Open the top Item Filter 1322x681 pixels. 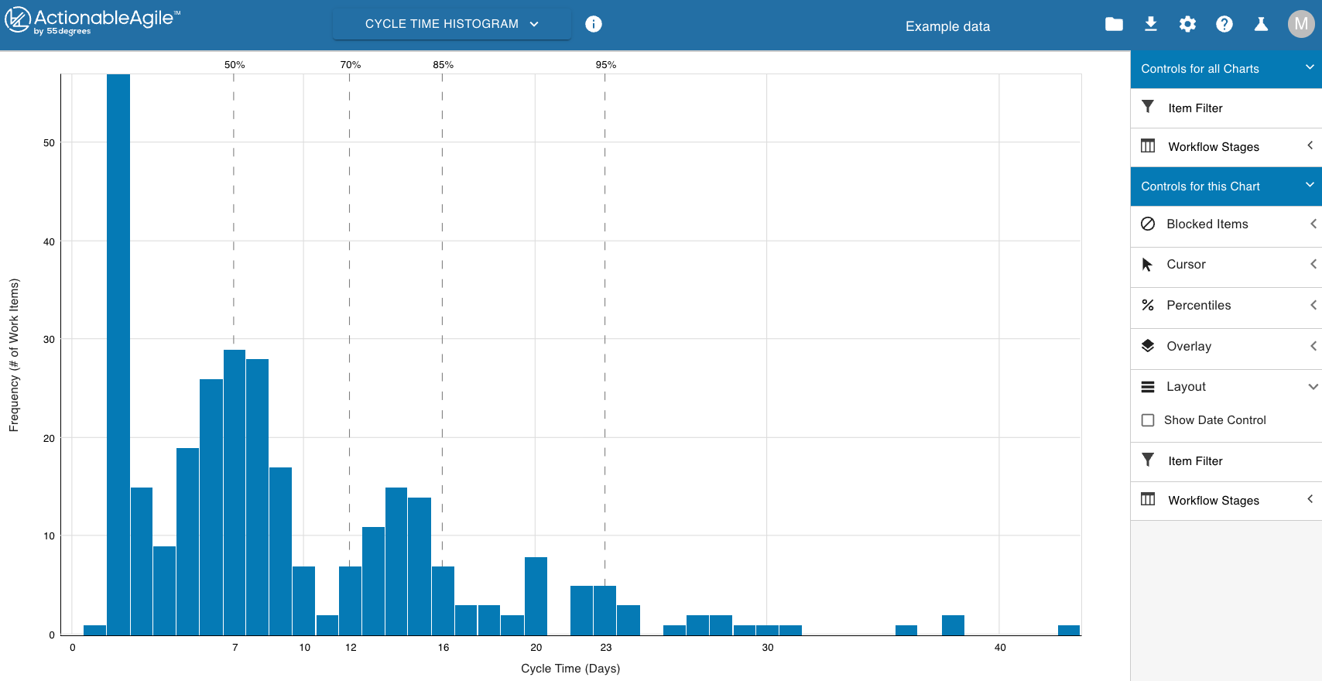(x=1226, y=108)
